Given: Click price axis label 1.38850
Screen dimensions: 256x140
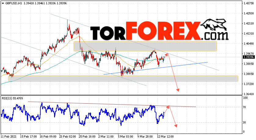Looking at the screenshot, I should (249, 64).
